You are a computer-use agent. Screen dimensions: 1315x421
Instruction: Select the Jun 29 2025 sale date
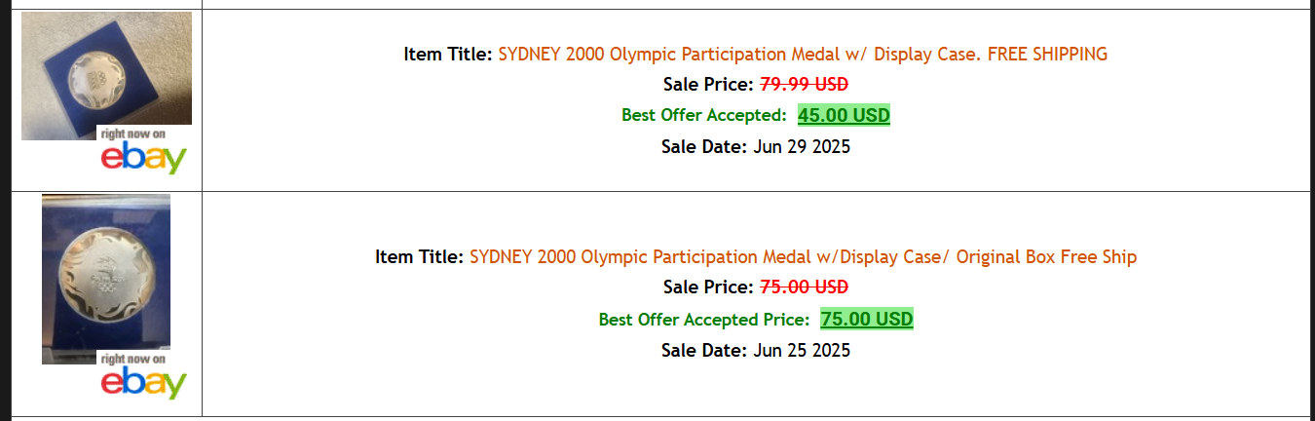[x=802, y=147]
